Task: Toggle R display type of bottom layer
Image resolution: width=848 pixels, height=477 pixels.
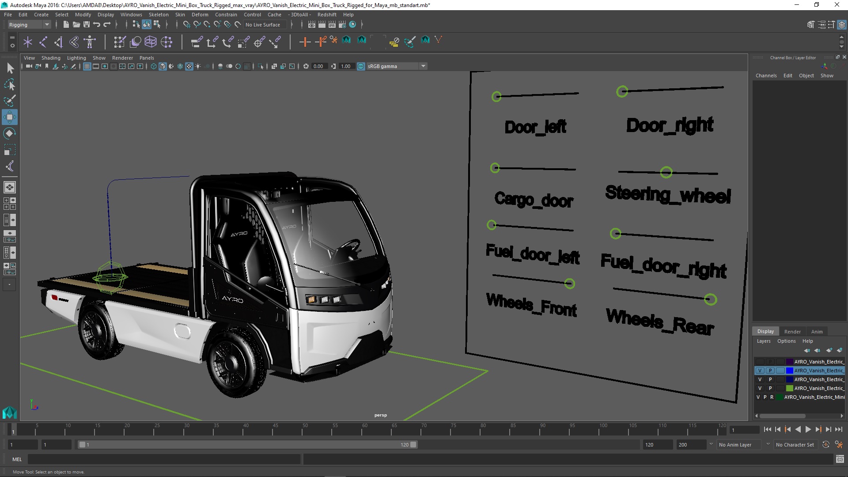Action: 772,397
